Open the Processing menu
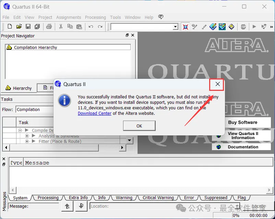 [95, 17]
